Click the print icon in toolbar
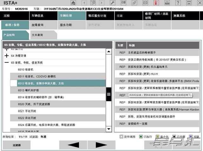203x151 pixels. [167, 3]
